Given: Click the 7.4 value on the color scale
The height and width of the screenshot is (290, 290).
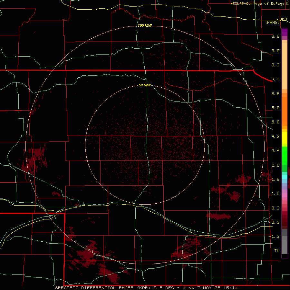Looking at the screenshot, I should [275, 79].
